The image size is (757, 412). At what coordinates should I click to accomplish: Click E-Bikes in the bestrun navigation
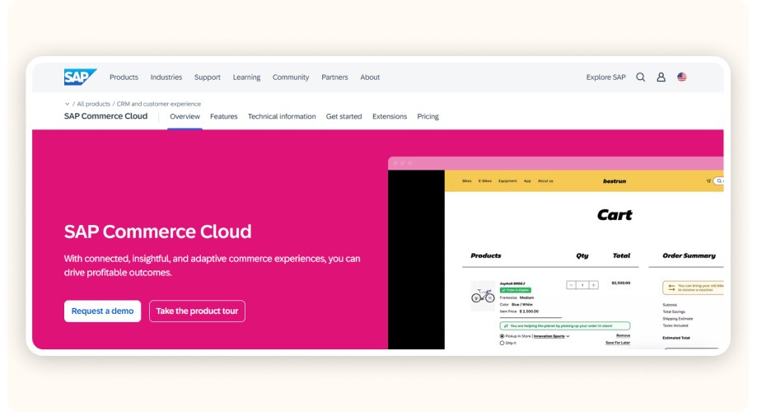(484, 181)
